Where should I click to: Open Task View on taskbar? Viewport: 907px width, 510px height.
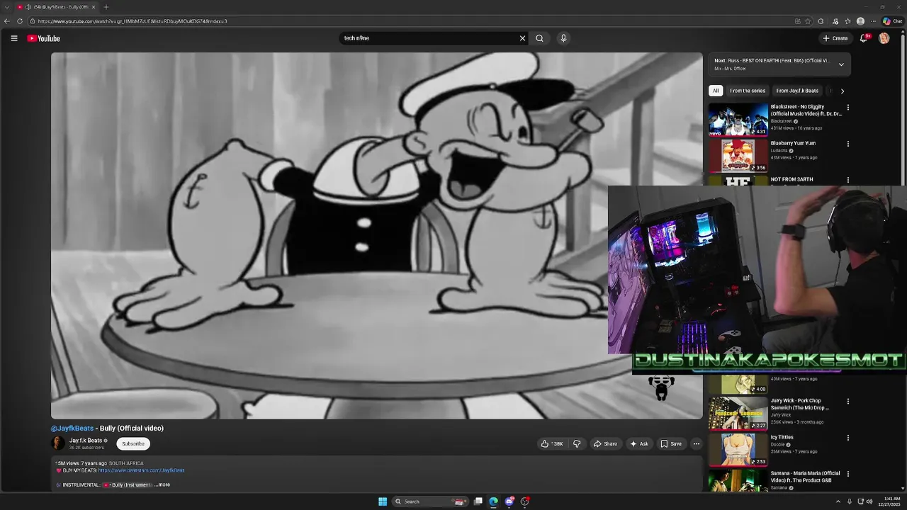click(478, 501)
